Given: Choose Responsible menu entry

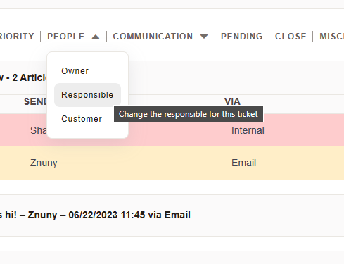Looking at the screenshot, I should [x=87, y=95].
